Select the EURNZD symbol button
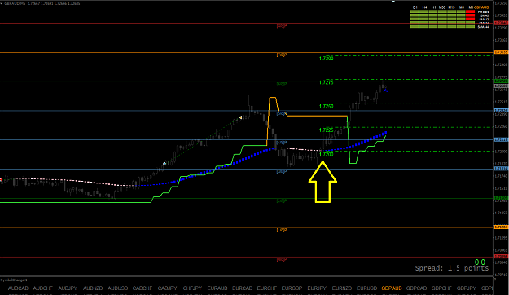Screen dimensions: 509x295 [x=342, y=288]
